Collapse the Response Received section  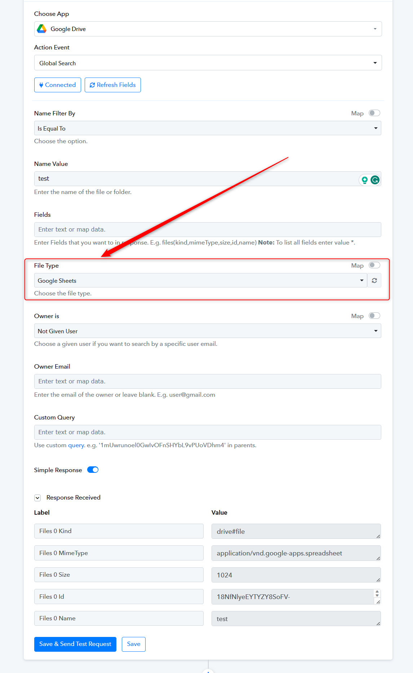[37, 498]
